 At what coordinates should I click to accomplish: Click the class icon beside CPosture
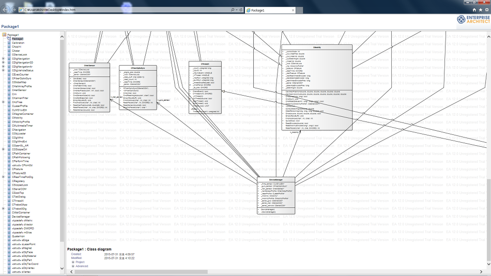click(9, 169)
